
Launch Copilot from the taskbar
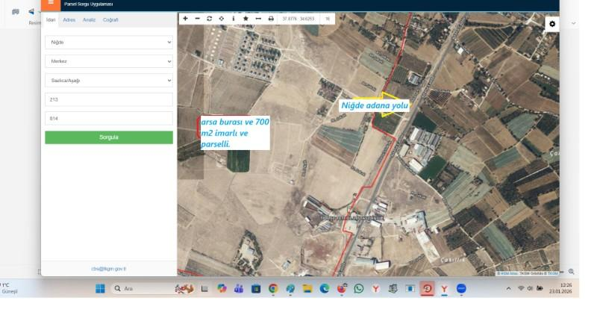[x=222, y=288]
